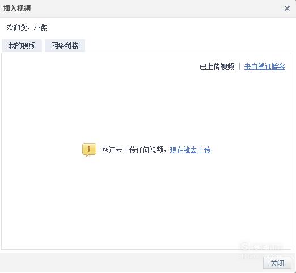Screen dimensions: 296x273
Task: Switch to the 我的视频 tab
Action: [22, 45]
